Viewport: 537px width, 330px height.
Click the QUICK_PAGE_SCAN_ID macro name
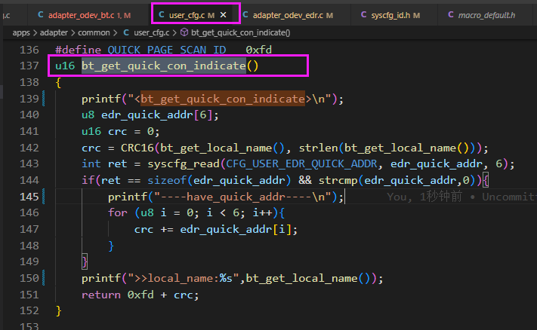click(x=167, y=50)
